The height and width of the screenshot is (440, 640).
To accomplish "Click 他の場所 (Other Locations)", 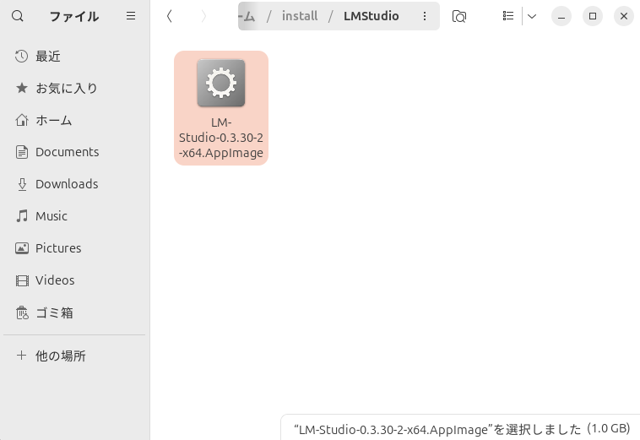I will [60, 356].
